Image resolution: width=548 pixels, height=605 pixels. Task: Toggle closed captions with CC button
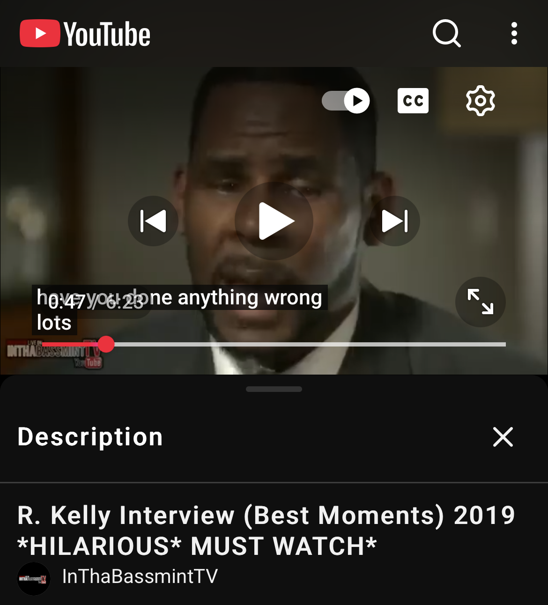(x=413, y=101)
